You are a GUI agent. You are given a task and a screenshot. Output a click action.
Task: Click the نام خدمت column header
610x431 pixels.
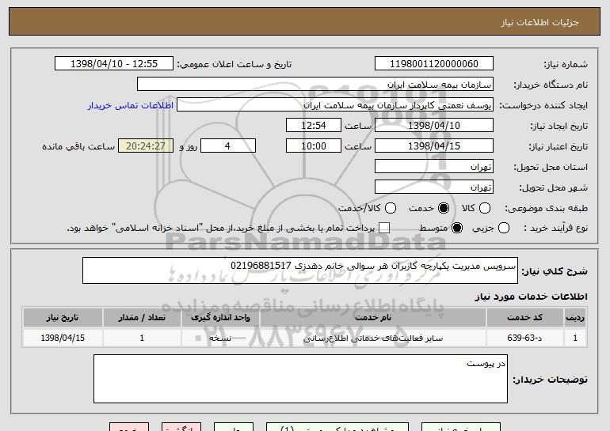tap(372, 318)
